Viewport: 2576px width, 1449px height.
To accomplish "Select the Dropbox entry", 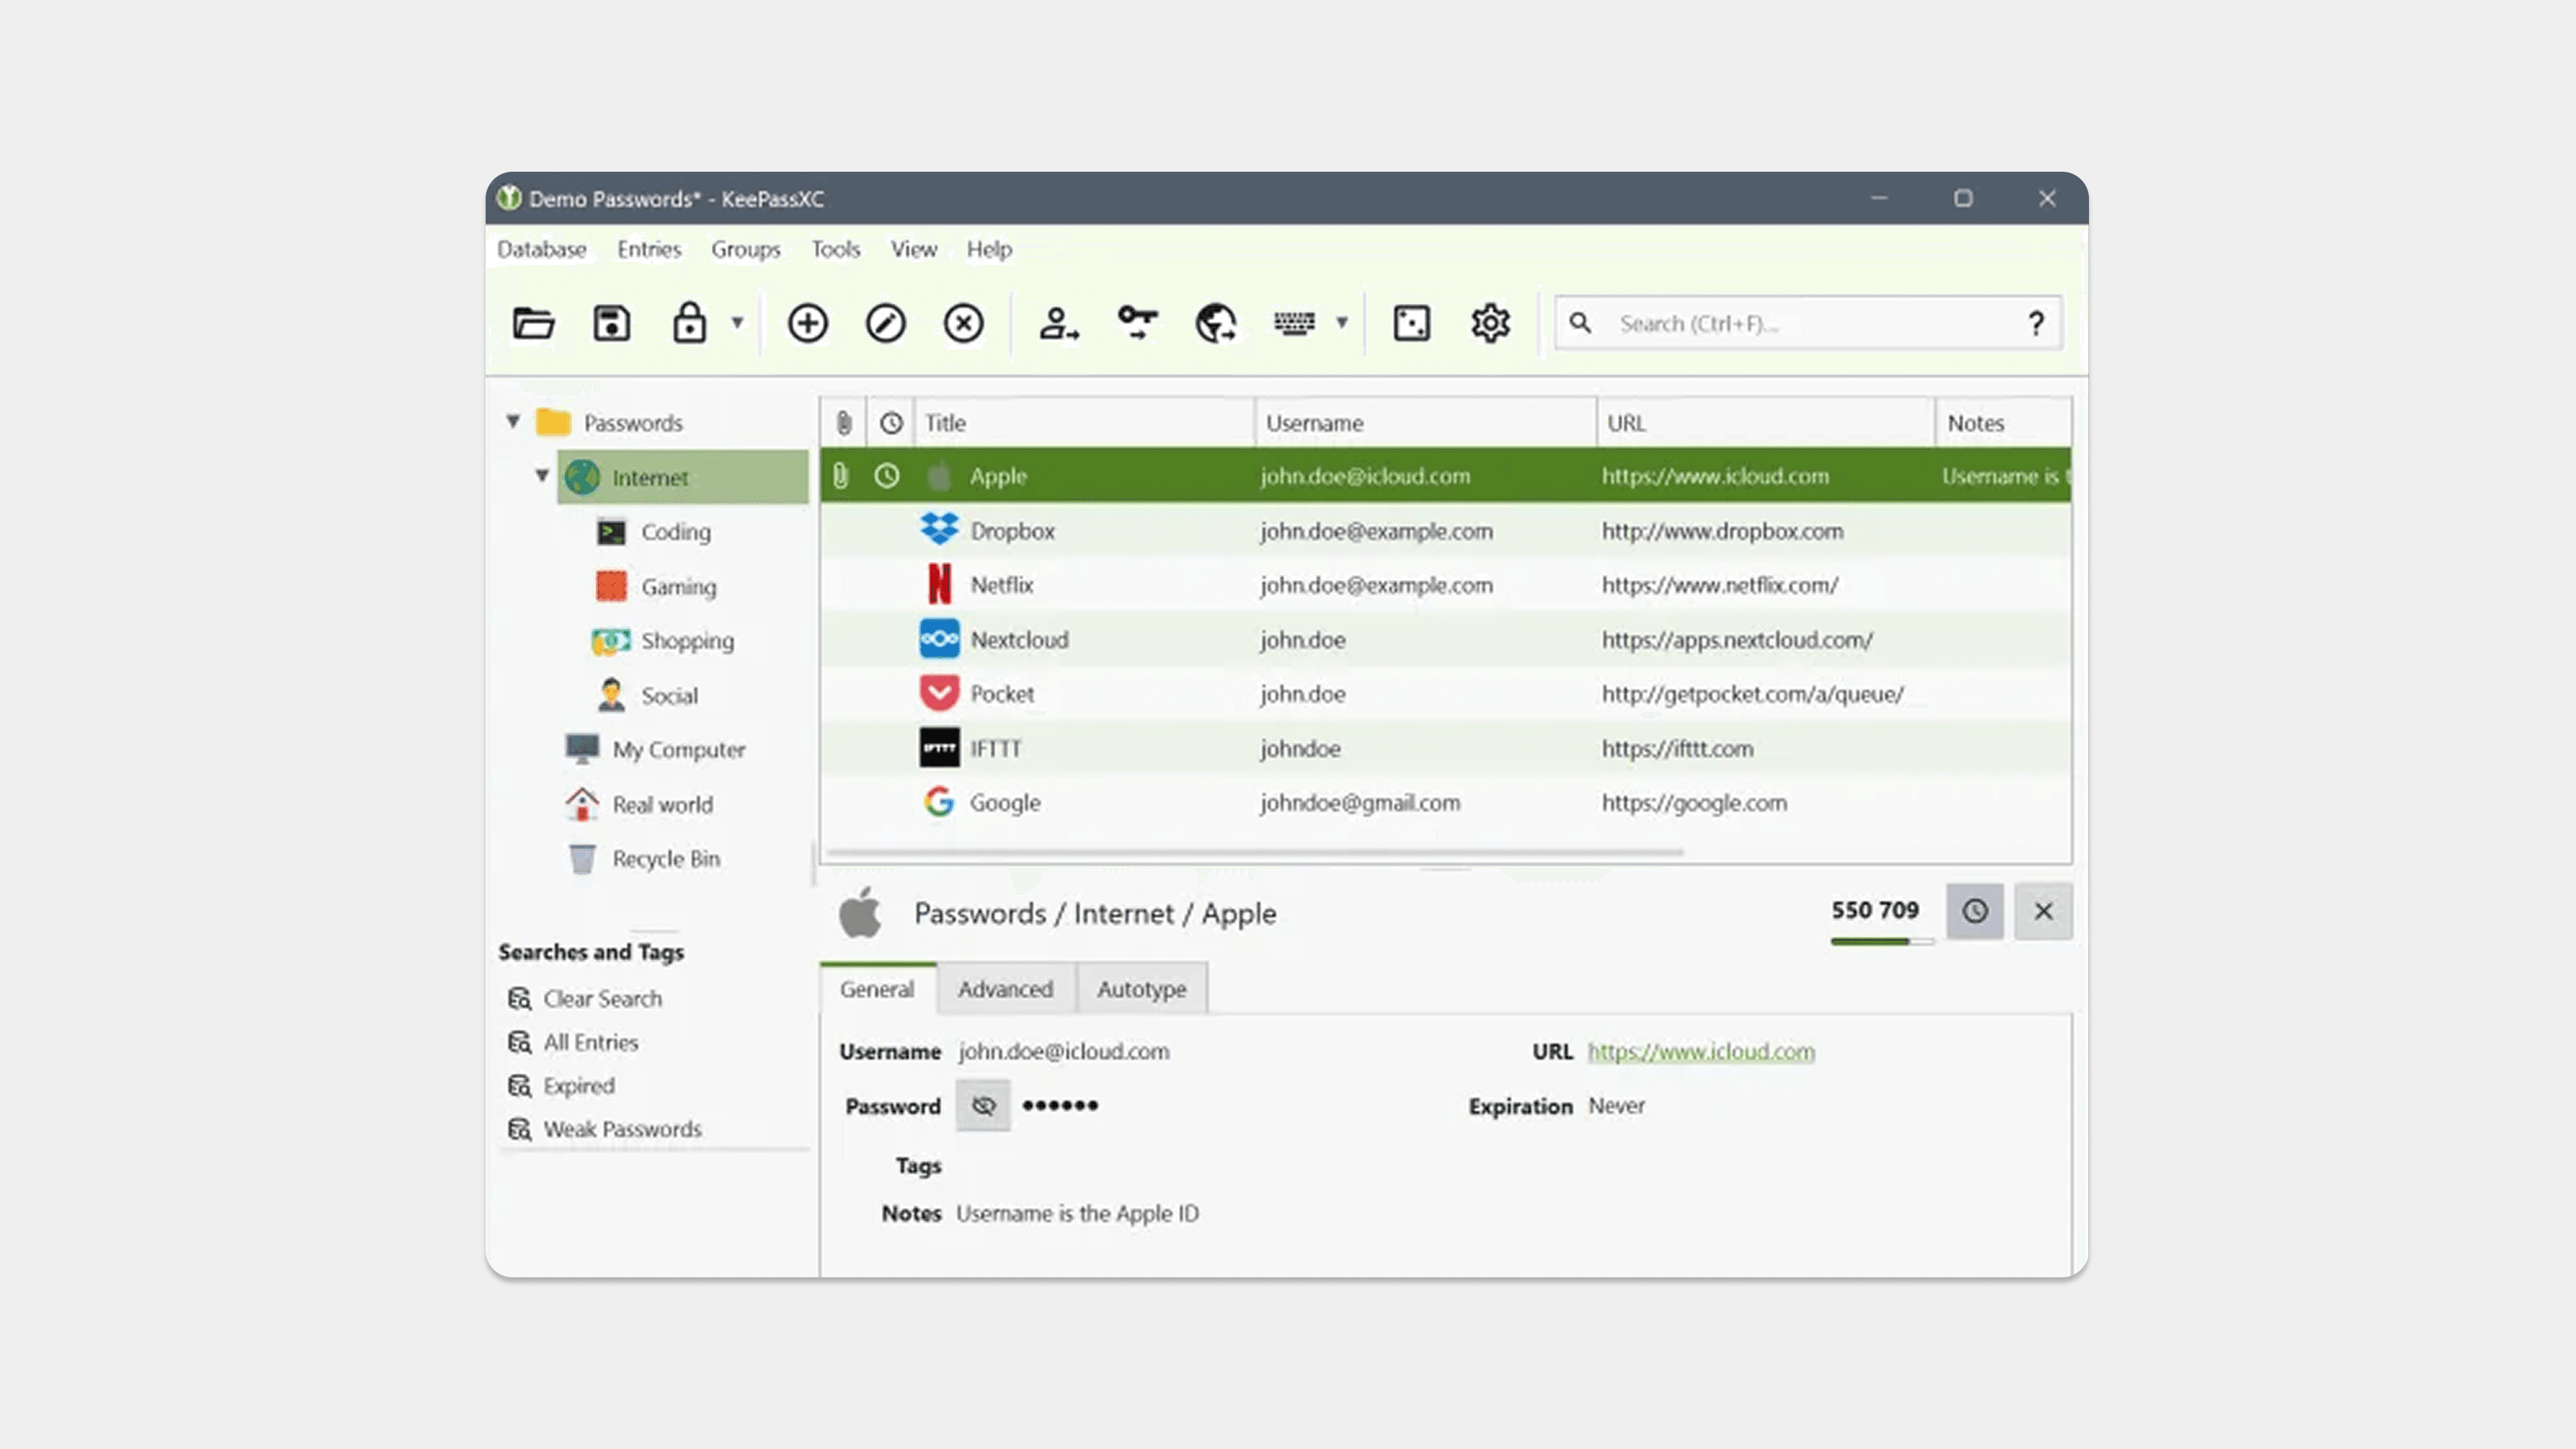I will tap(1446, 531).
